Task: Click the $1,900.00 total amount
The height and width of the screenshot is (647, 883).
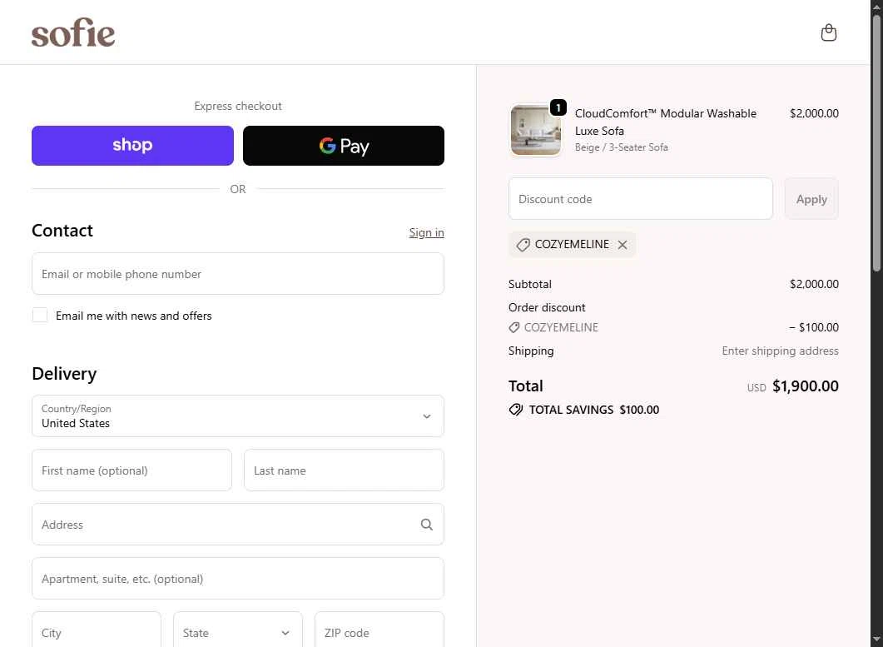Action: (x=806, y=386)
